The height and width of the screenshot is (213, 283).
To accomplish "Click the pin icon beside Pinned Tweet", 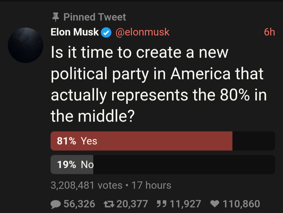I will click(x=56, y=17).
